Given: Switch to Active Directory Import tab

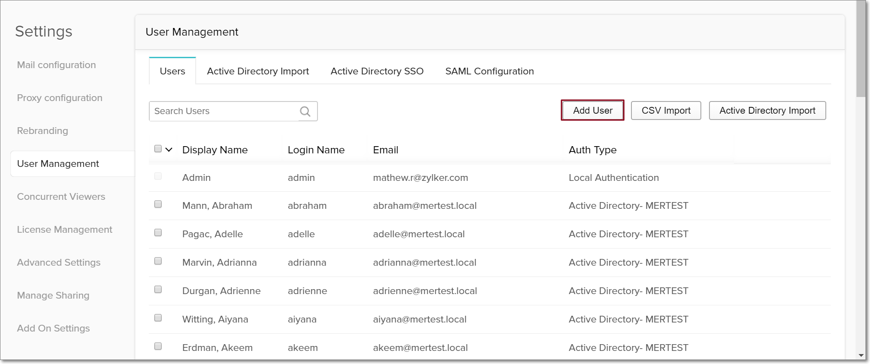Looking at the screenshot, I should pos(258,71).
